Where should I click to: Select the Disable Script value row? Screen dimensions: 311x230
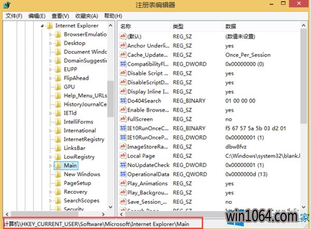click(209, 73)
